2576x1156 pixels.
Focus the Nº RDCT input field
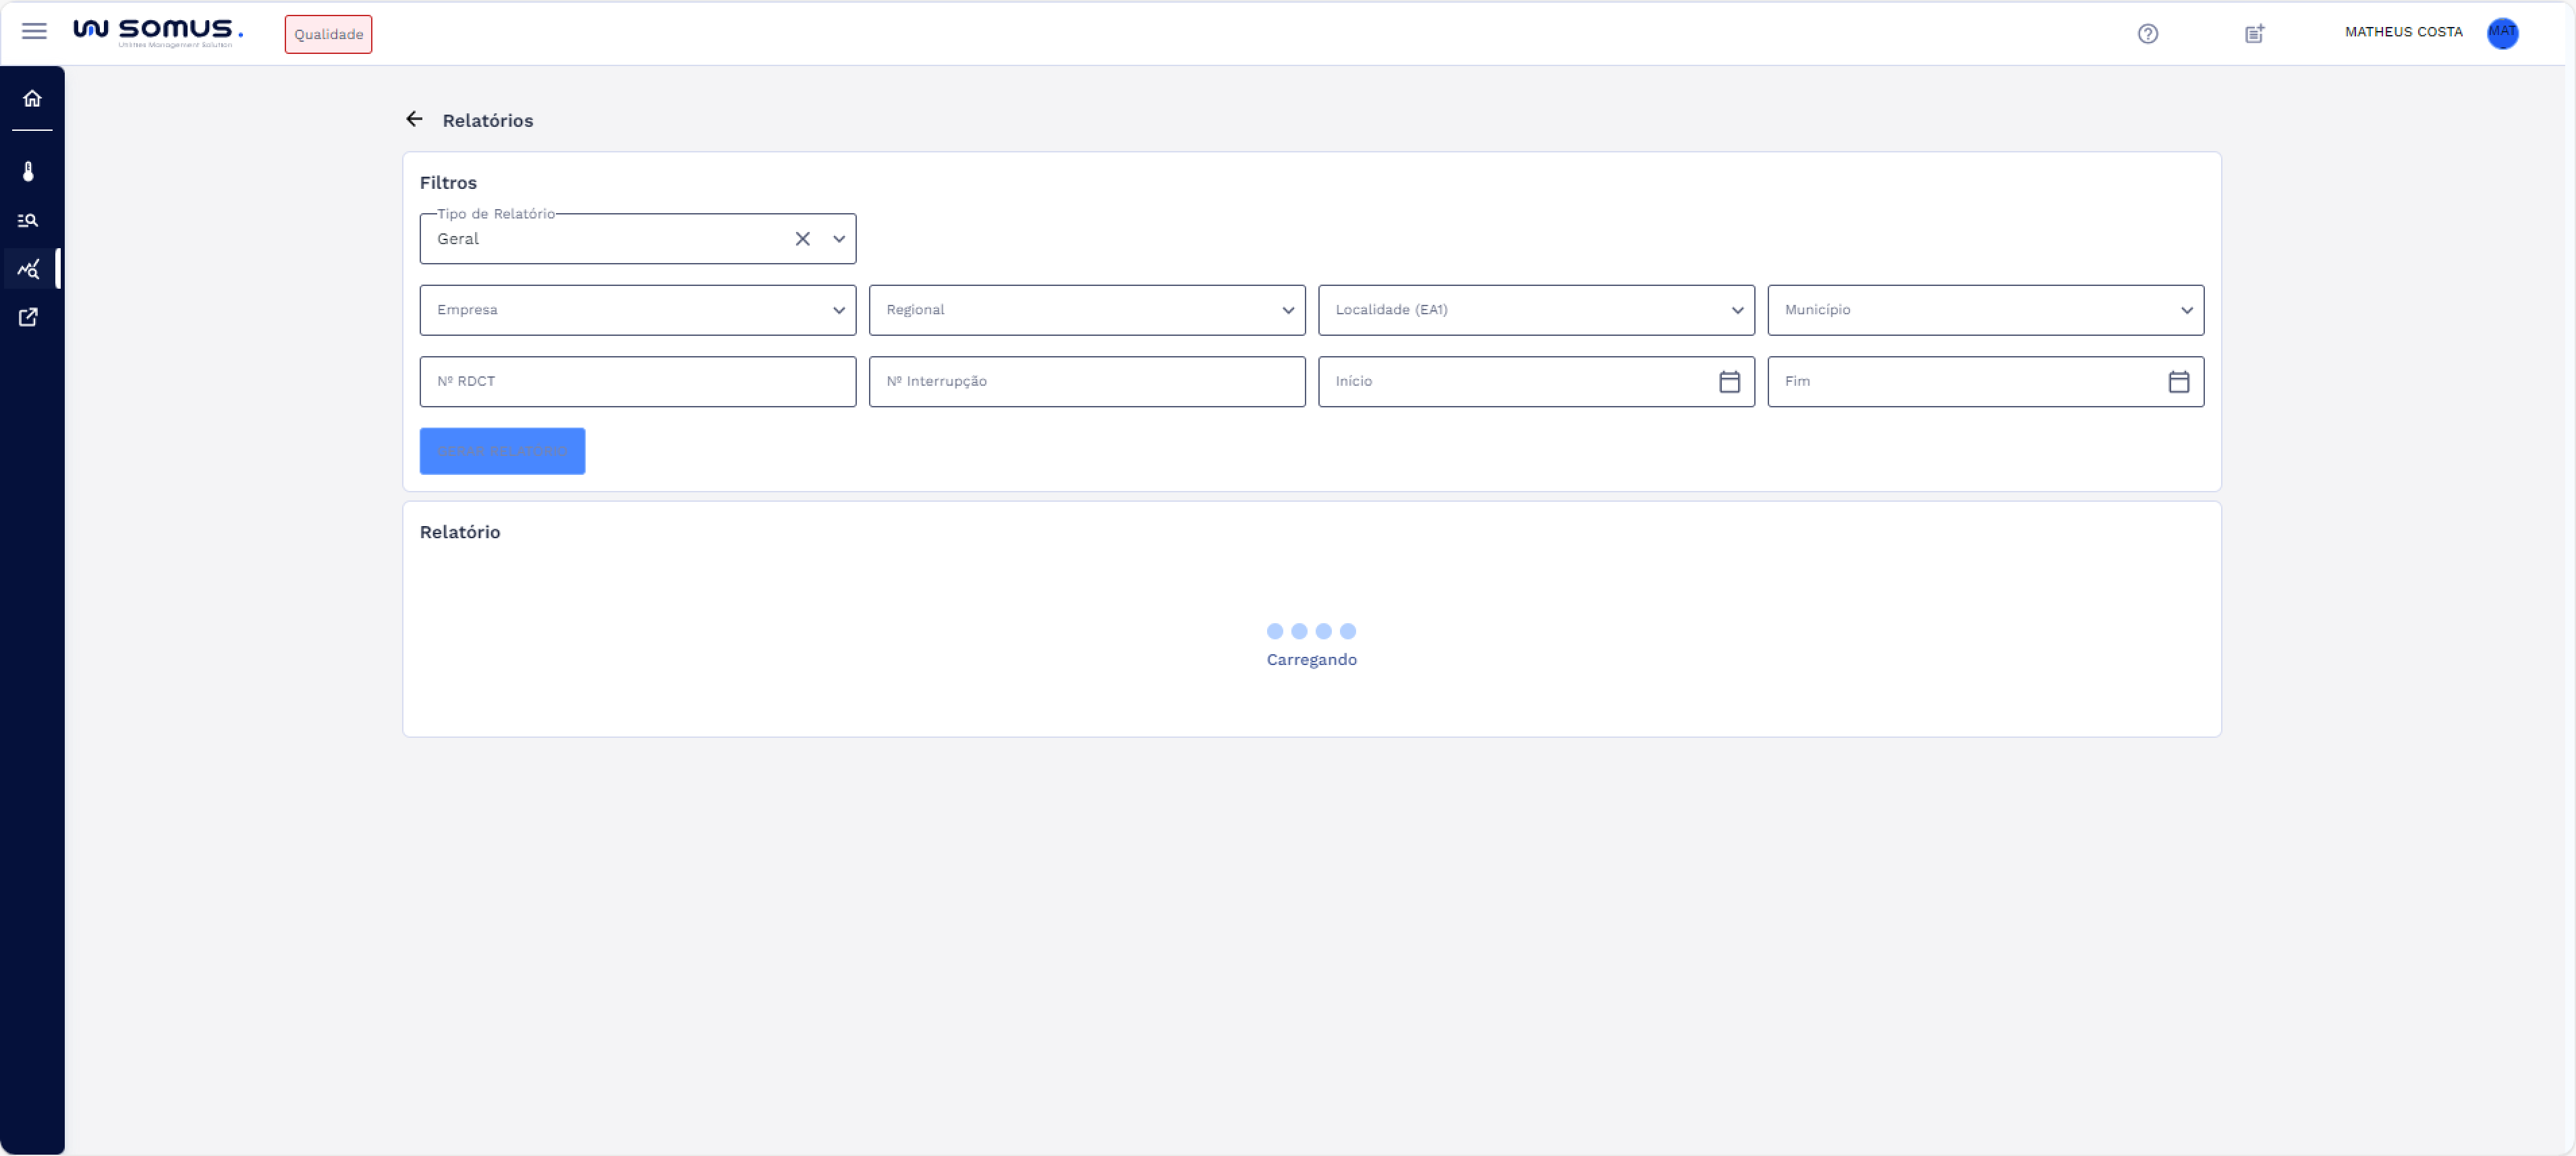[x=637, y=382]
